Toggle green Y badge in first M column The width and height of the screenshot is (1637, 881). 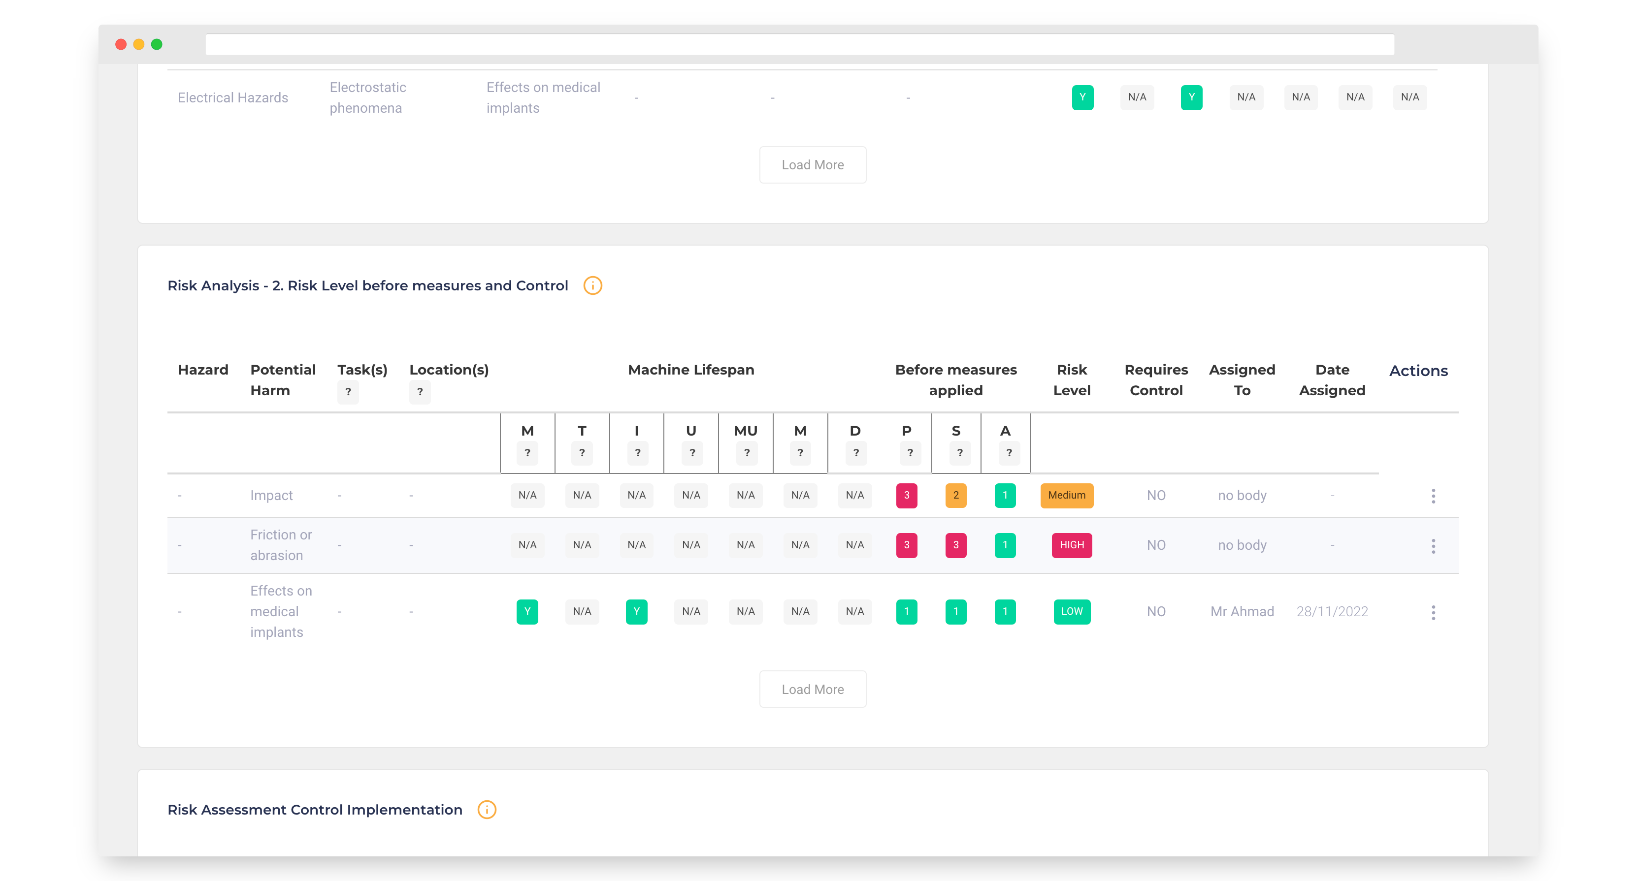click(x=527, y=612)
